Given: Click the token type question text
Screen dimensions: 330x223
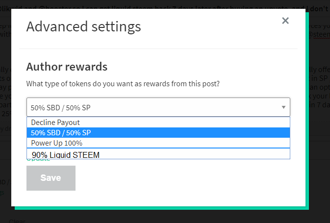Looking at the screenshot, I should (x=123, y=84).
